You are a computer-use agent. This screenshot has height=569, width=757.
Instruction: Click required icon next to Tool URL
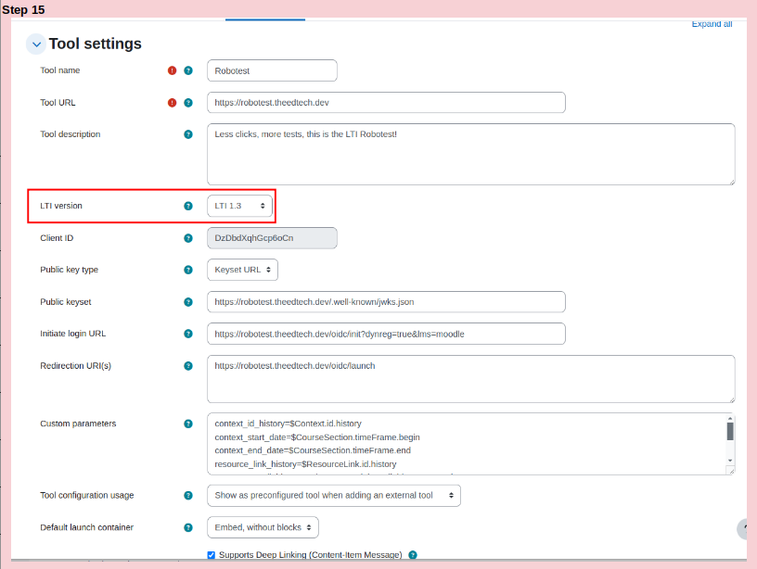172,103
